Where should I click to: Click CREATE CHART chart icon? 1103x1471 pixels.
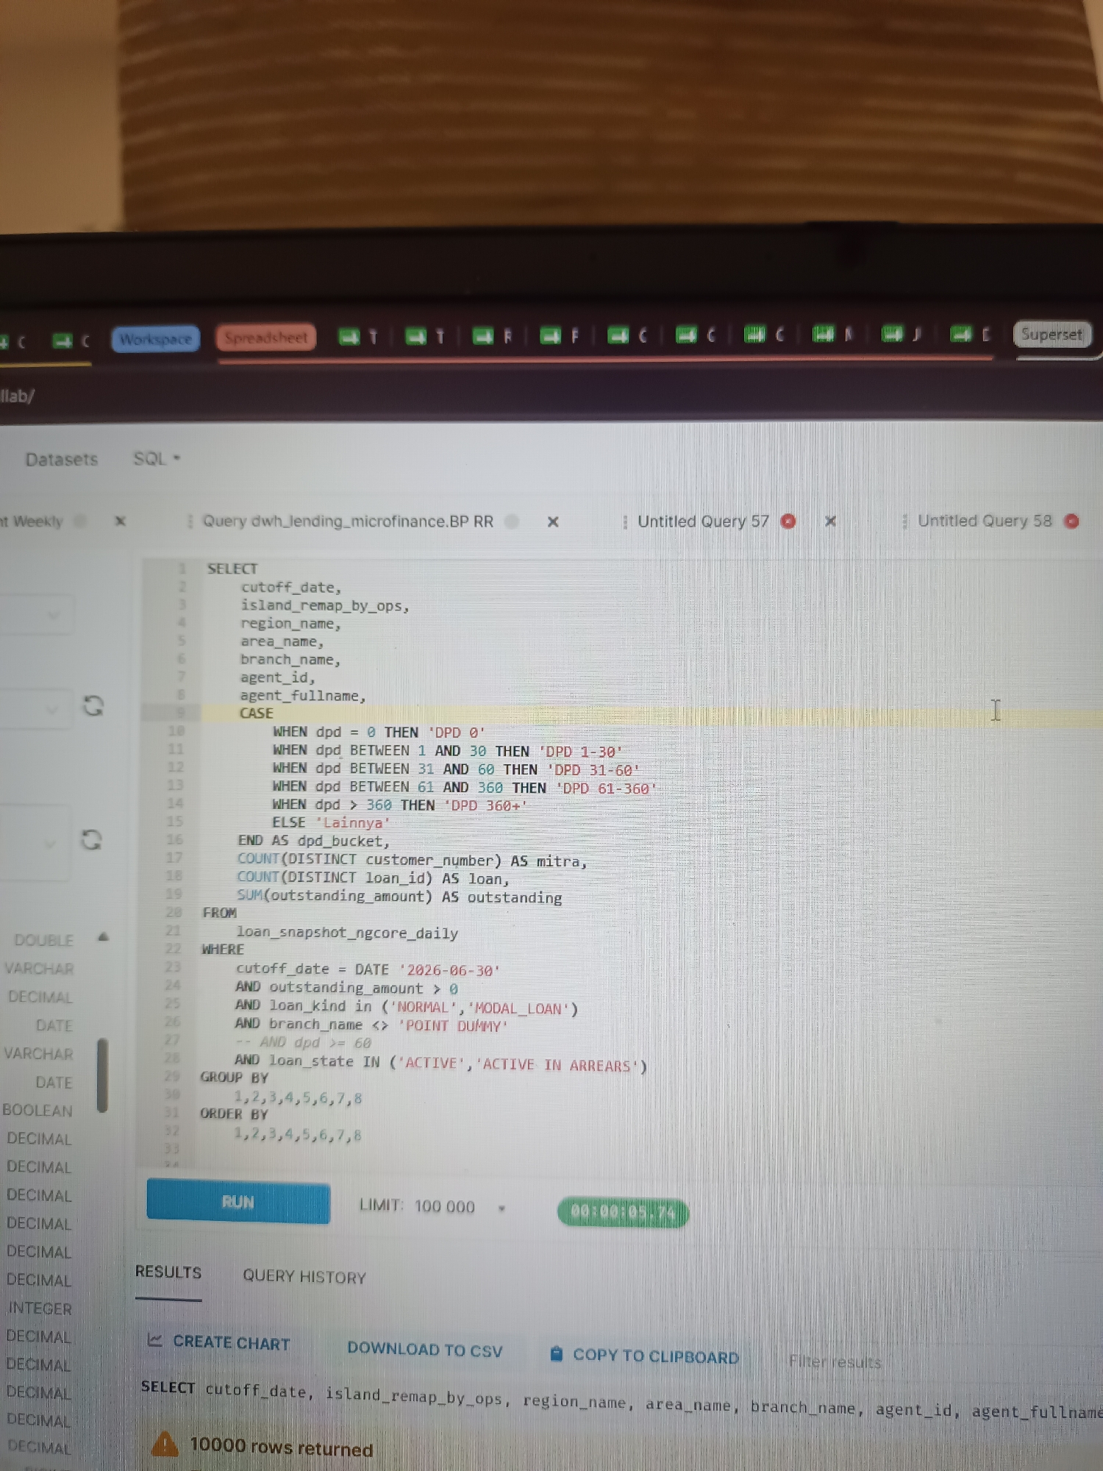pyautogui.click(x=155, y=1340)
